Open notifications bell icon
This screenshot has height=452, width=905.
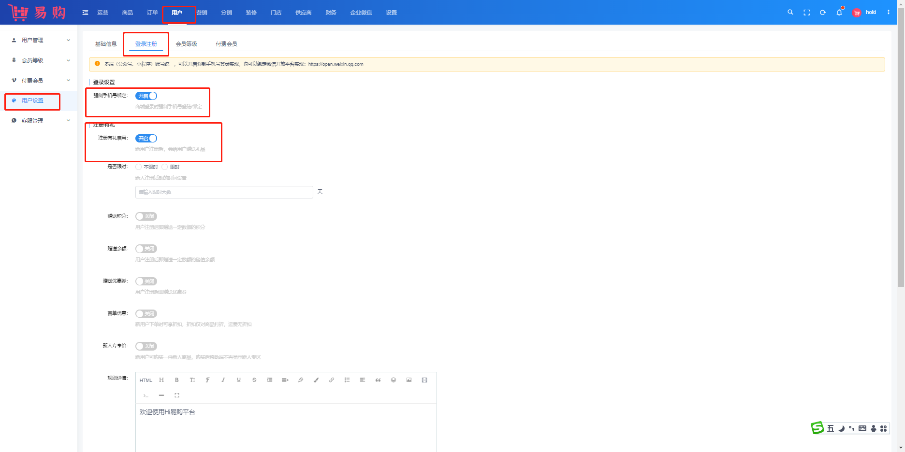(839, 13)
